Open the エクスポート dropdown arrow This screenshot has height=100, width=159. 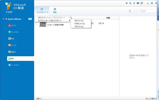[x=47, y=12]
